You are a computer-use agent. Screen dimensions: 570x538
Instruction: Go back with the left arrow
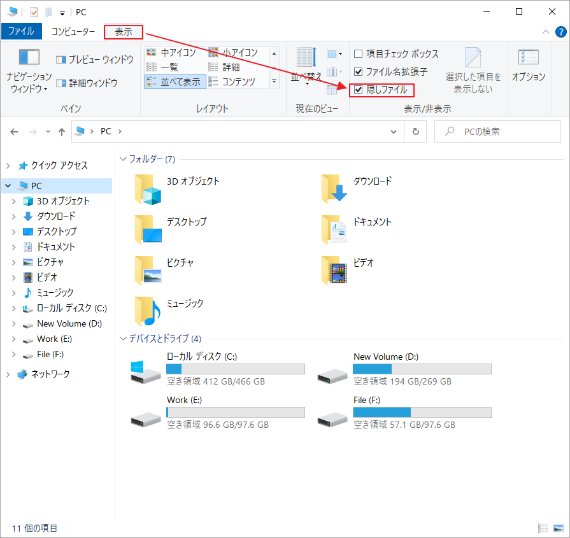(x=14, y=132)
